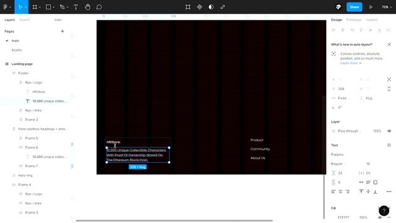The width and height of the screenshot is (396, 223).
Task: Open the main page dropdown in the left panel header
Action: (x=59, y=20)
